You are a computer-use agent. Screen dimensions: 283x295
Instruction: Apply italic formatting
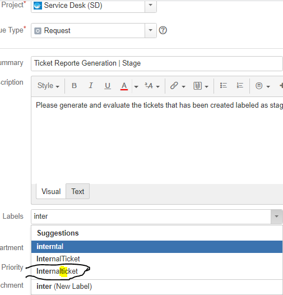(x=91, y=86)
